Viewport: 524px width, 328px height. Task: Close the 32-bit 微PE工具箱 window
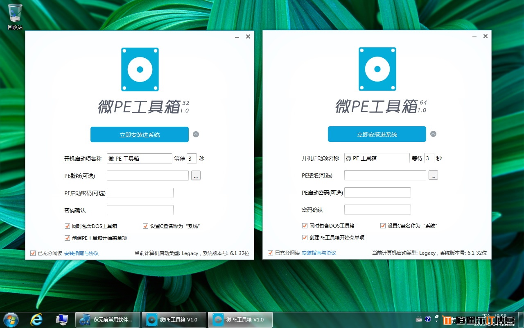(248, 36)
